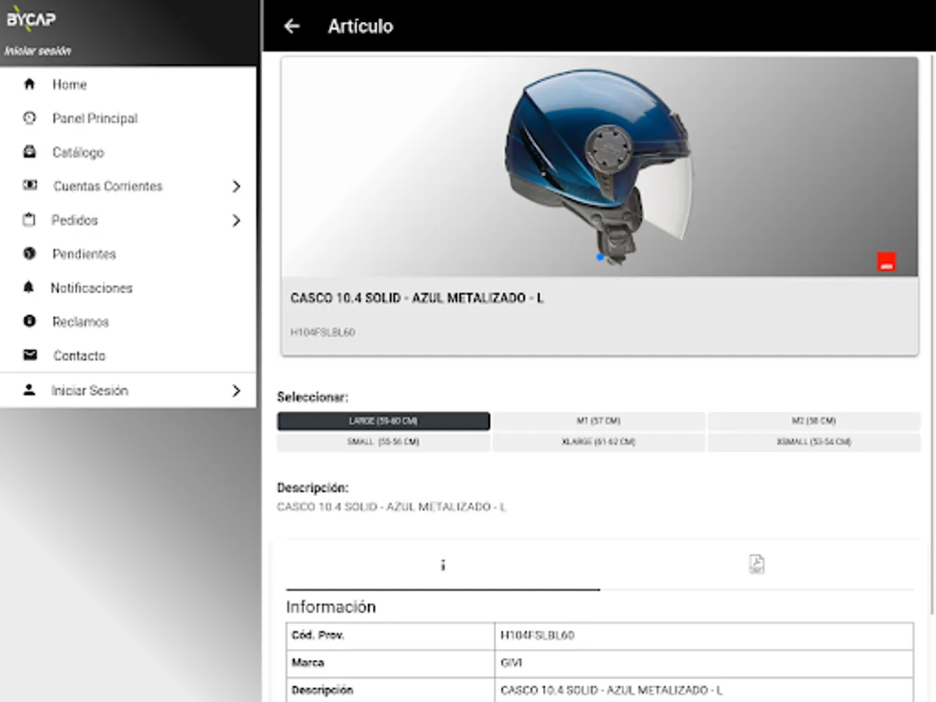Go back using the arrow icon
Image resolution: width=936 pixels, height=702 pixels.
coord(292,26)
